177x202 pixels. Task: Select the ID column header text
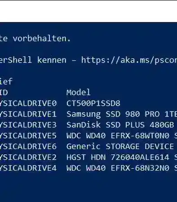4,92
